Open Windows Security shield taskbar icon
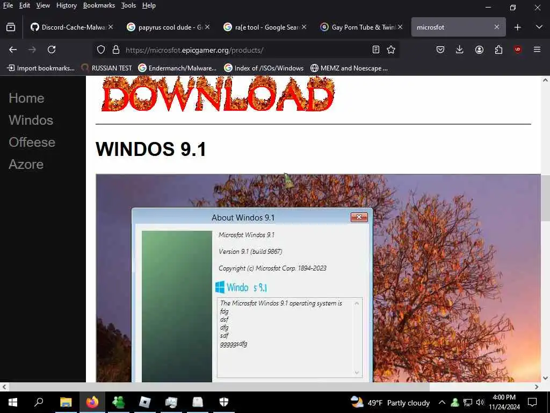Image resolution: width=550 pixels, height=413 pixels. (224, 402)
